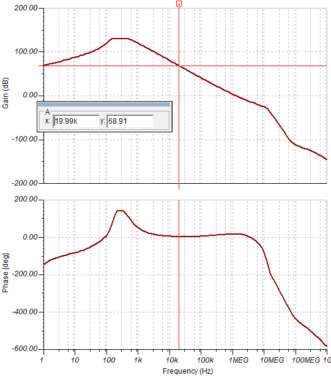Click the 10MEG frequency tick label
This screenshot has width=331, height=378.
pyautogui.click(x=272, y=360)
